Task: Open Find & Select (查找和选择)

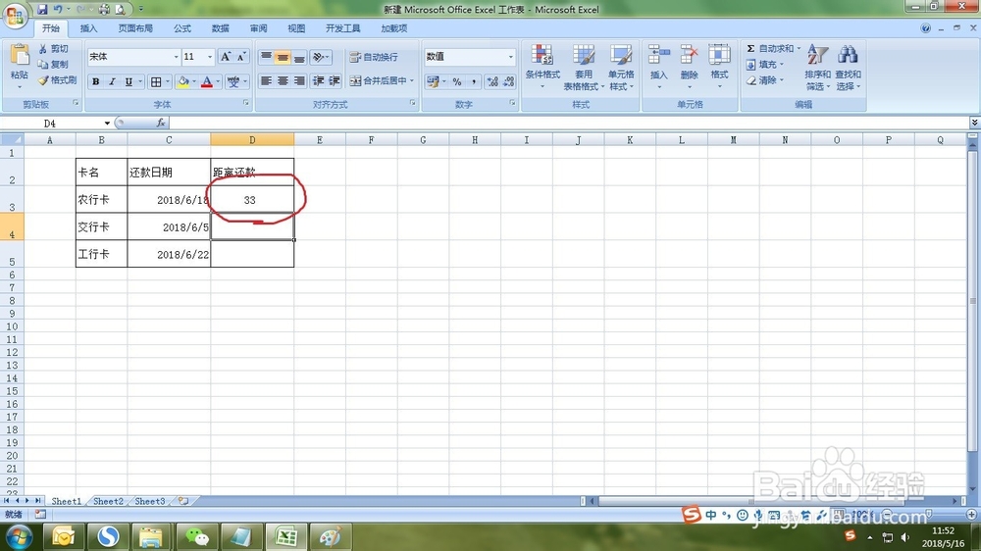Action: (x=849, y=67)
